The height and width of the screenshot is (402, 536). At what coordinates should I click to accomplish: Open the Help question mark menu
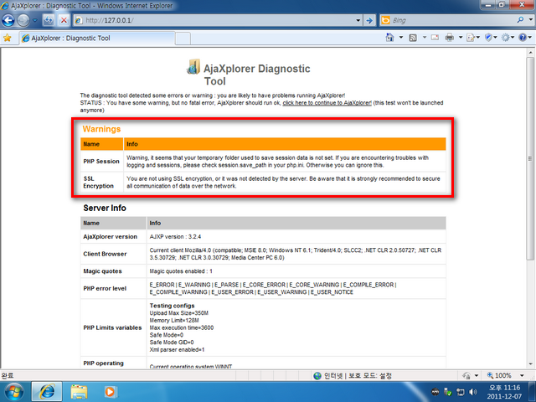(x=525, y=38)
